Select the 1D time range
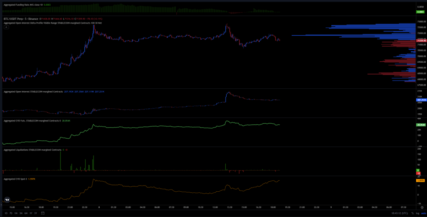Viewport: 427px width, 217px height. 6,213
